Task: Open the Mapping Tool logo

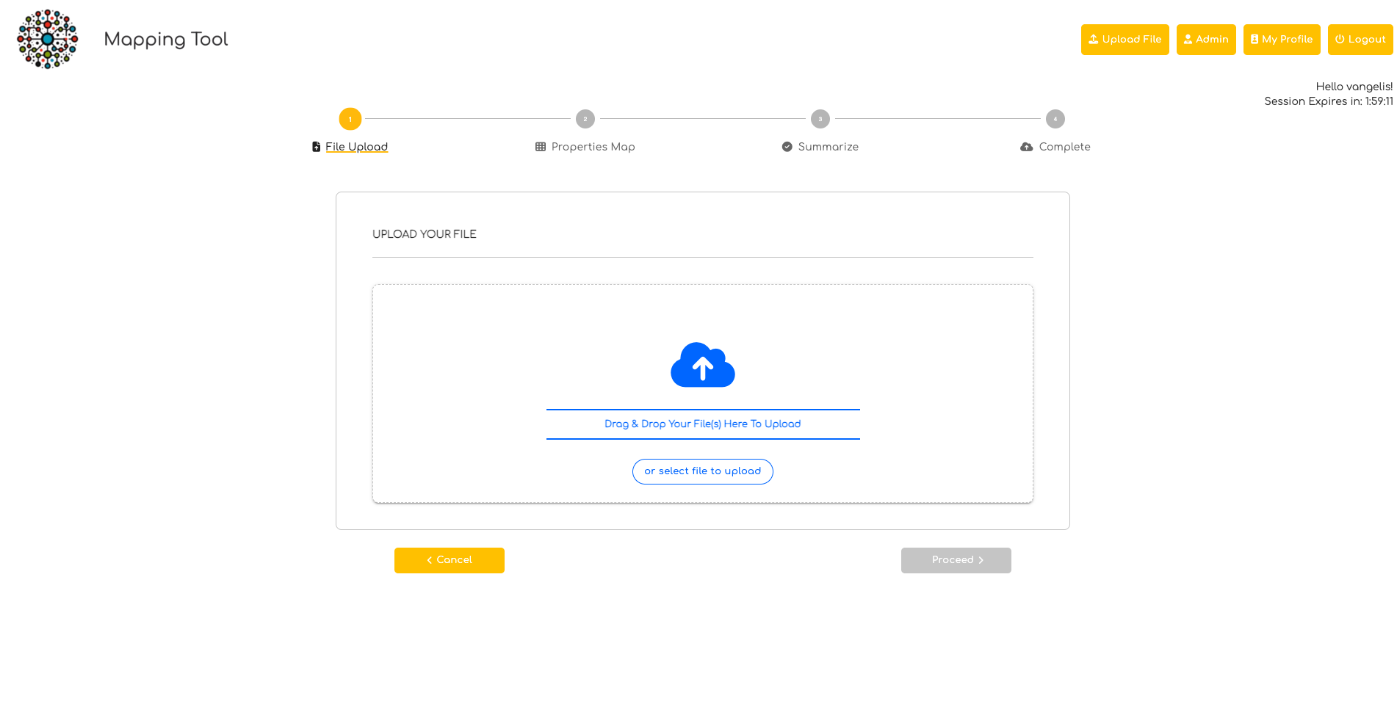Action: pyautogui.click(x=47, y=39)
